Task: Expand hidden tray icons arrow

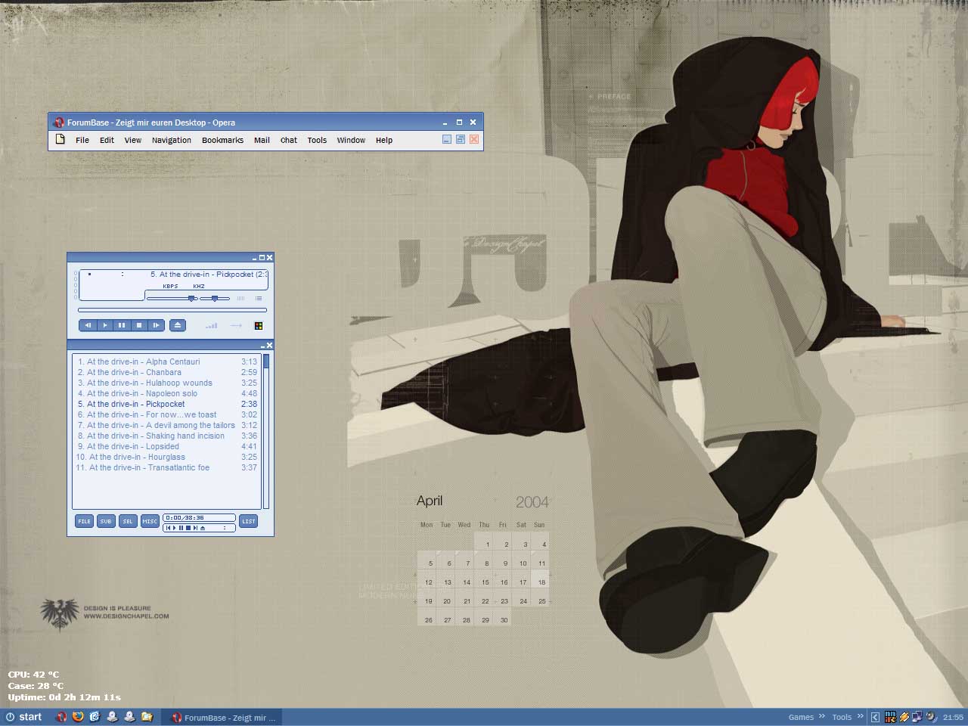Action: point(875,717)
